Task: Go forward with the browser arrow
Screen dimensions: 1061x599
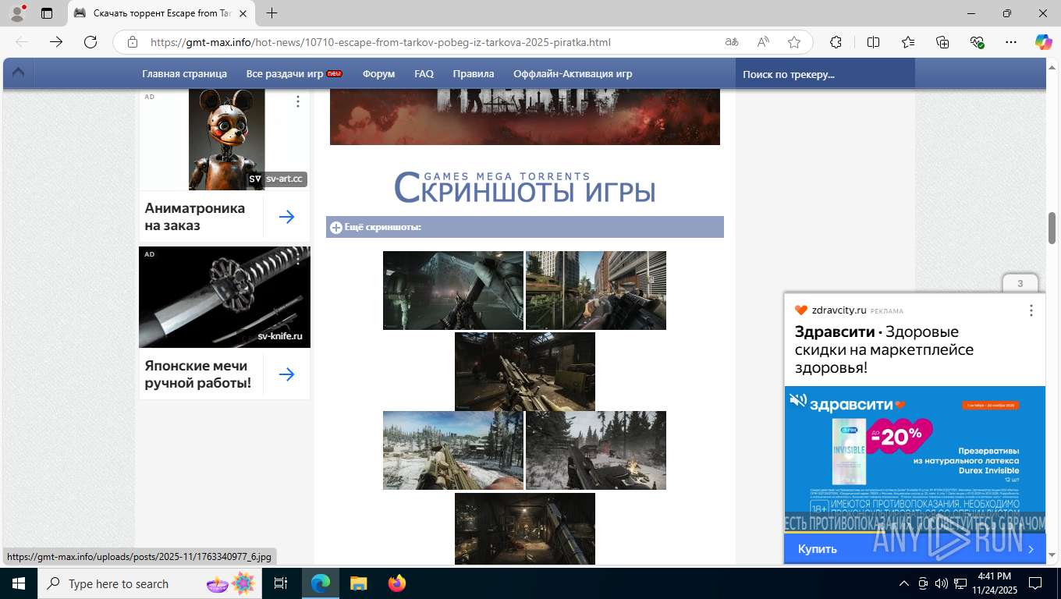Action: [56, 42]
